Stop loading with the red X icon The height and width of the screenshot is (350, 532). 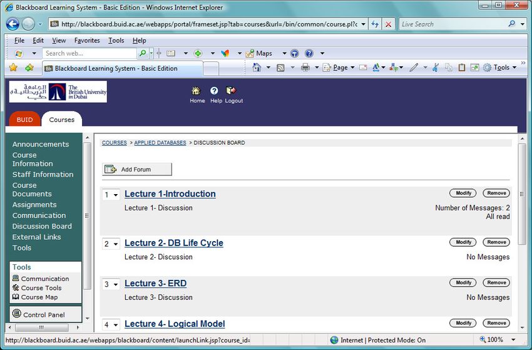coord(389,24)
